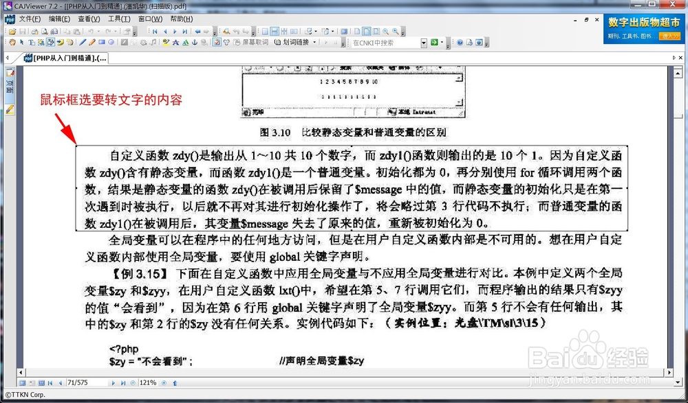Click the page number field 71/575
The height and width of the screenshot is (403, 688).
pos(87,382)
